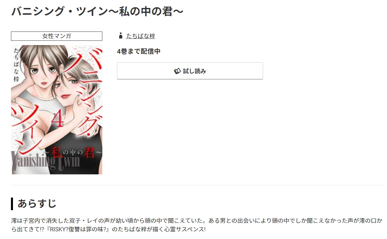Click the open book icon beside 試し読み
Viewport: 387px width, 239px height.
(177, 71)
